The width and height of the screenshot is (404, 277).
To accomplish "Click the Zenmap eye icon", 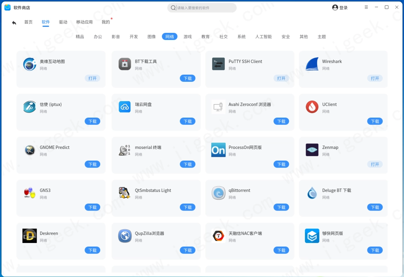I will (312, 150).
